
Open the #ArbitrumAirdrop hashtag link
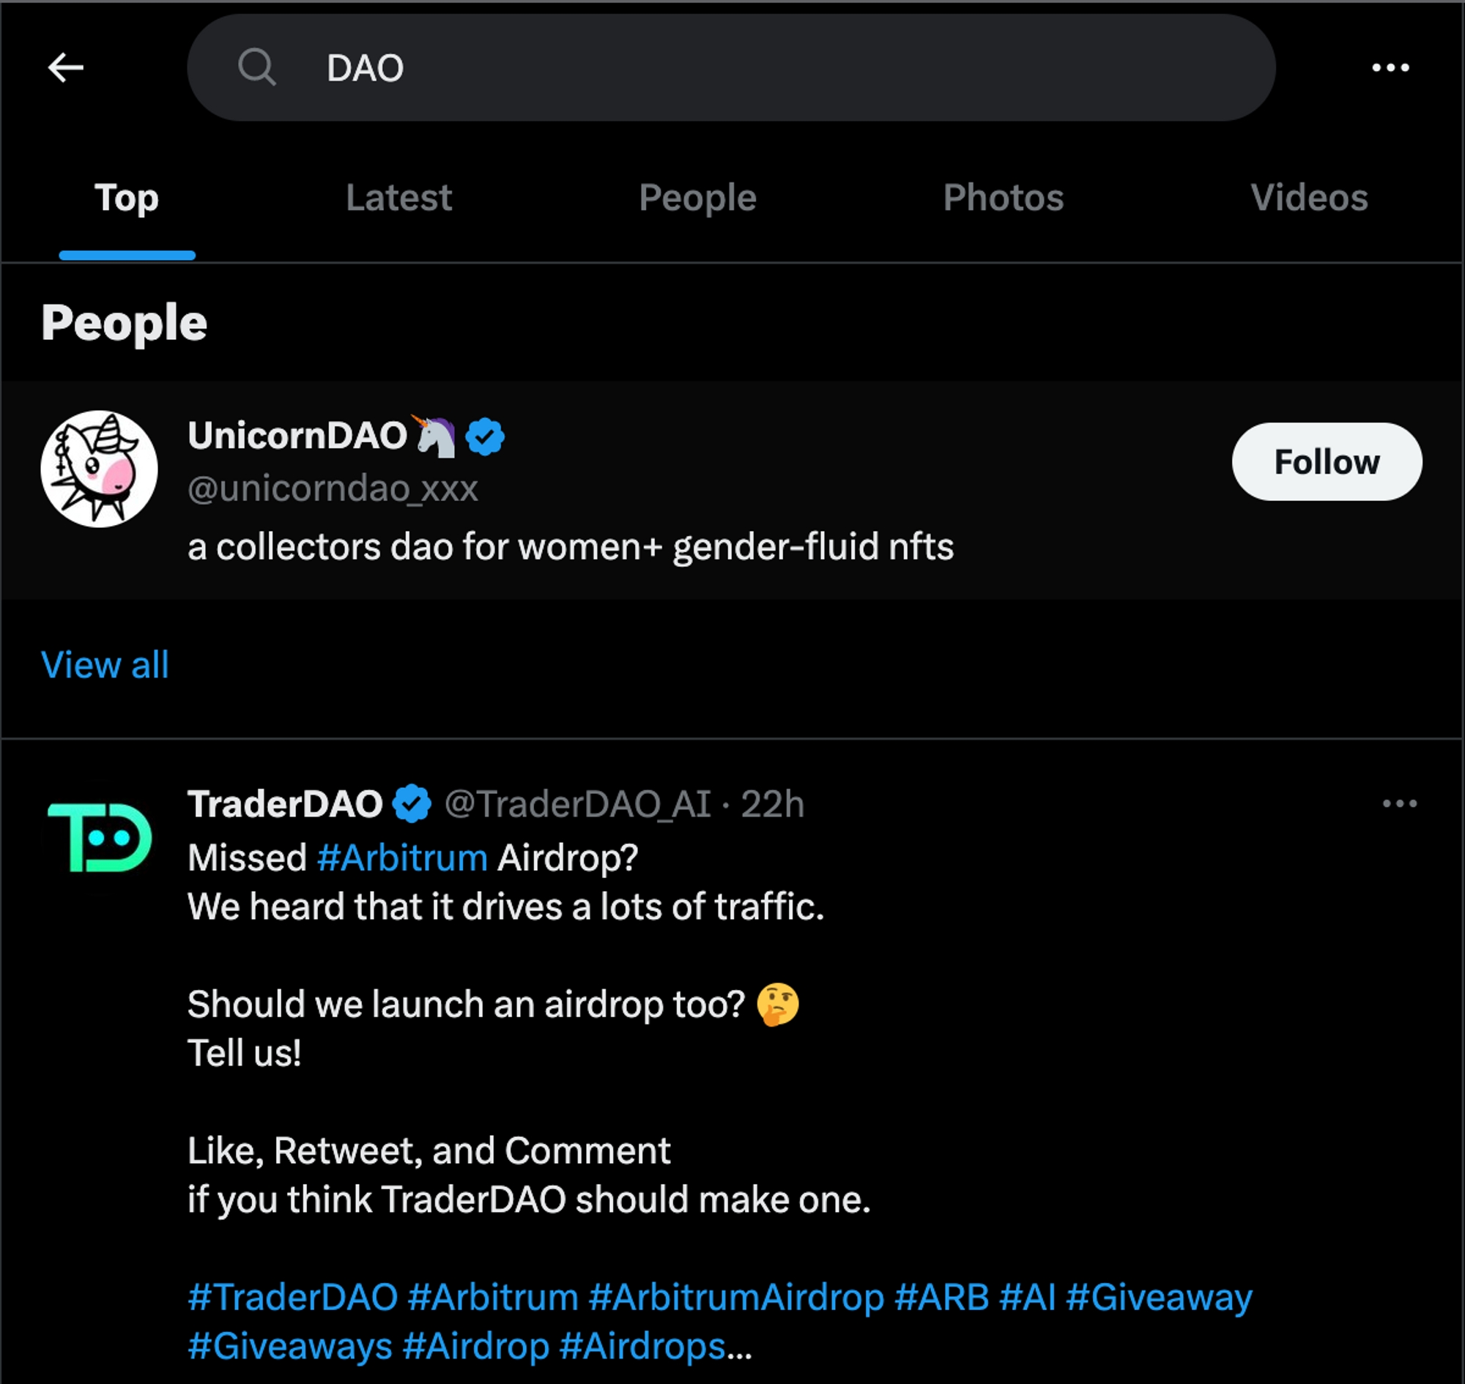click(x=737, y=1297)
